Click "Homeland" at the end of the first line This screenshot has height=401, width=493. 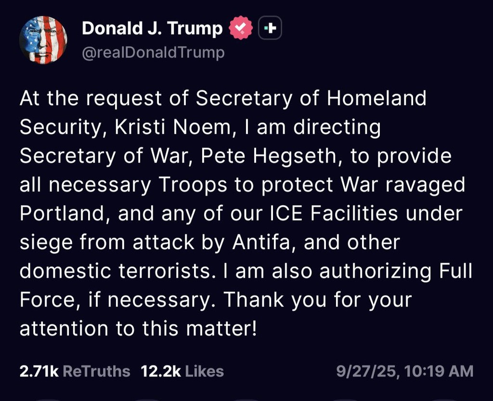[x=377, y=99]
